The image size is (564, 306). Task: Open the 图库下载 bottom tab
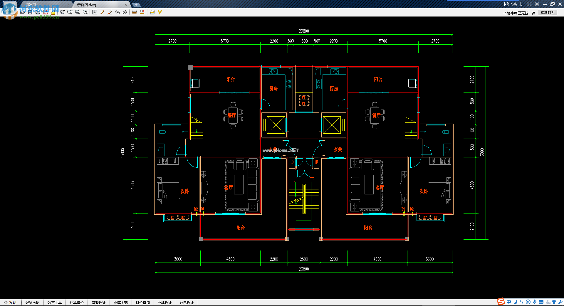pos(121,302)
